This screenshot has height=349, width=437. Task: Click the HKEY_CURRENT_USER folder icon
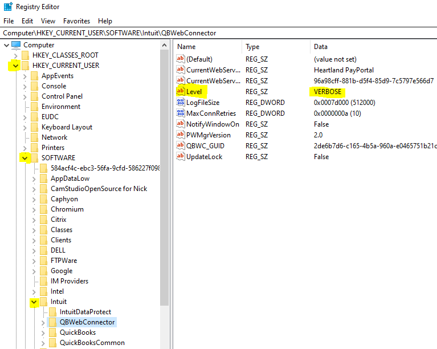26,66
